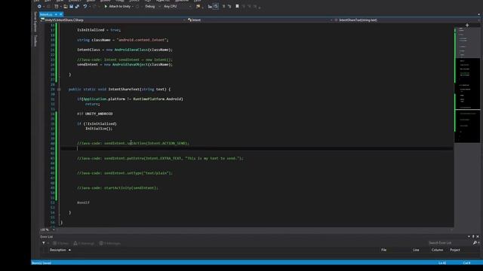Click the Navigate Backward toolbar icon
This screenshot has height=271, width=483.
(x=39, y=6)
